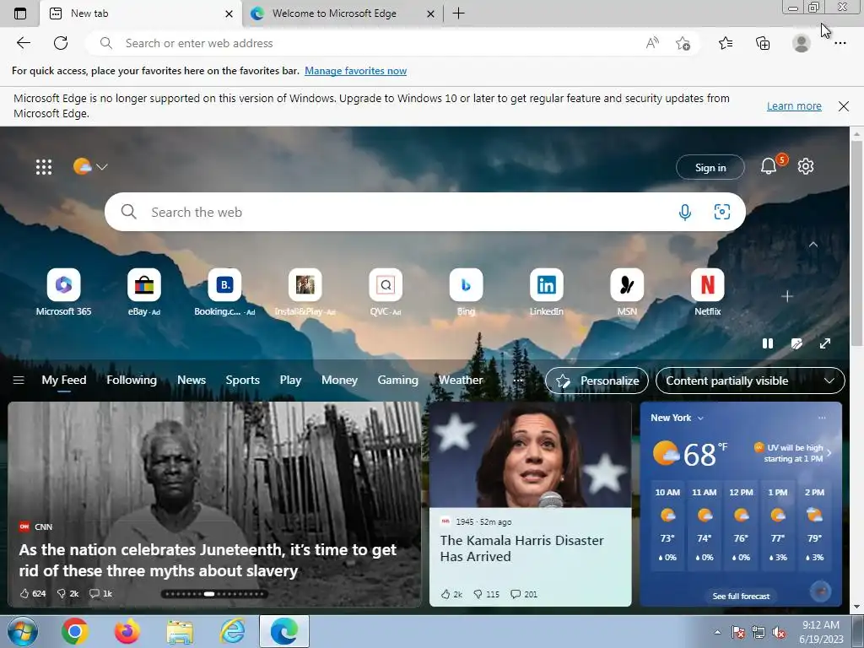The image size is (864, 648).
Task: Open the Collections icon
Action: click(763, 43)
